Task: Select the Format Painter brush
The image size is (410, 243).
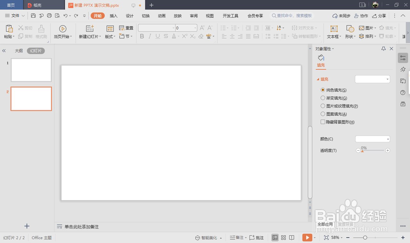Action: pyautogui.click(x=41, y=32)
